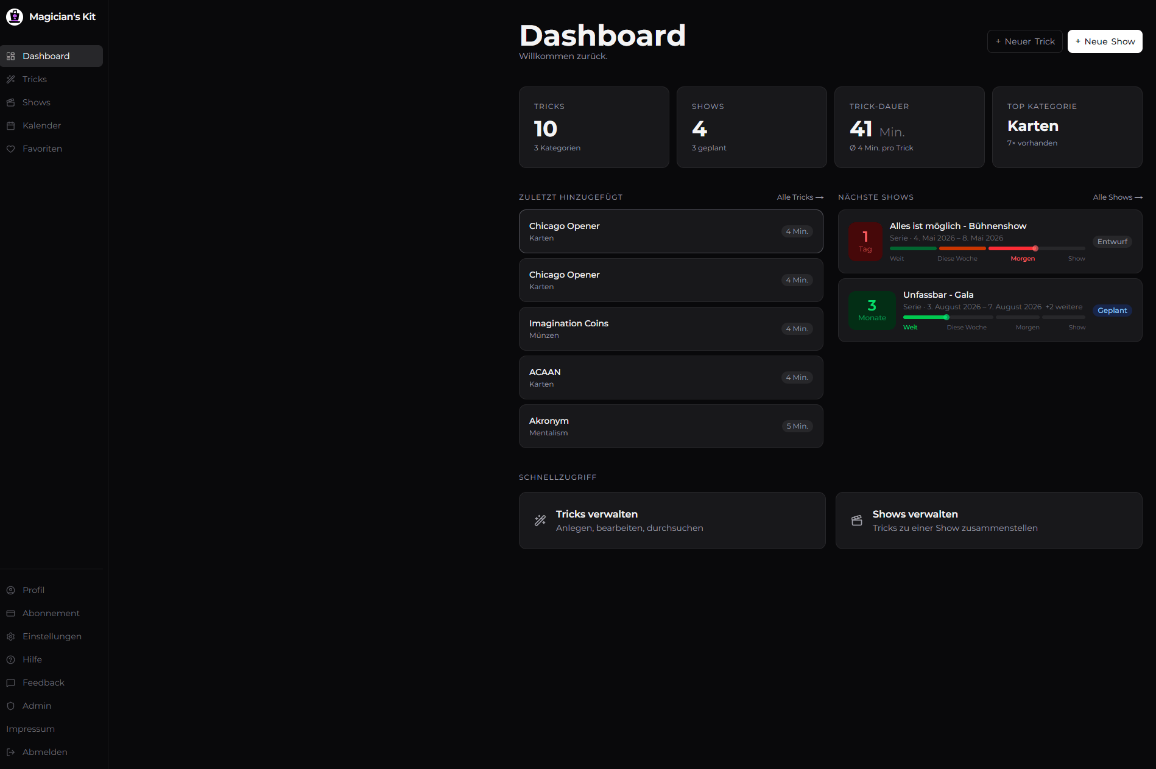Click the Kalender calendar sidebar icon
Image resolution: width=1156 pixels, height=769 pixels.
pyautogui.click(x=10, y=125)
